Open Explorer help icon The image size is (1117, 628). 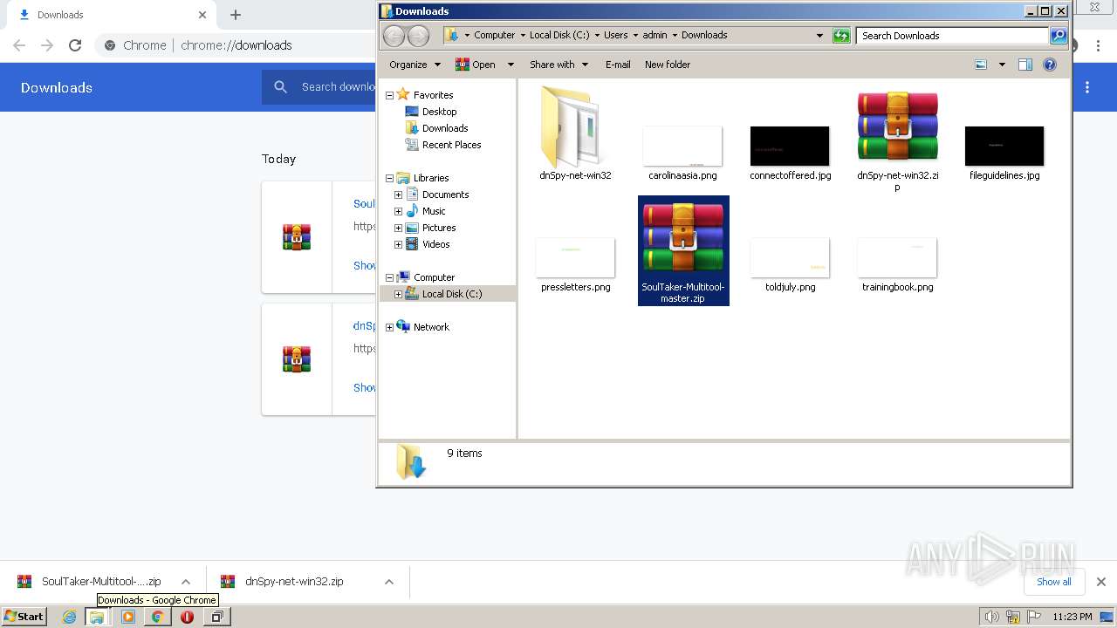pos(1050,65)
